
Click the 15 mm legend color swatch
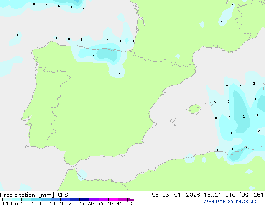65,200
